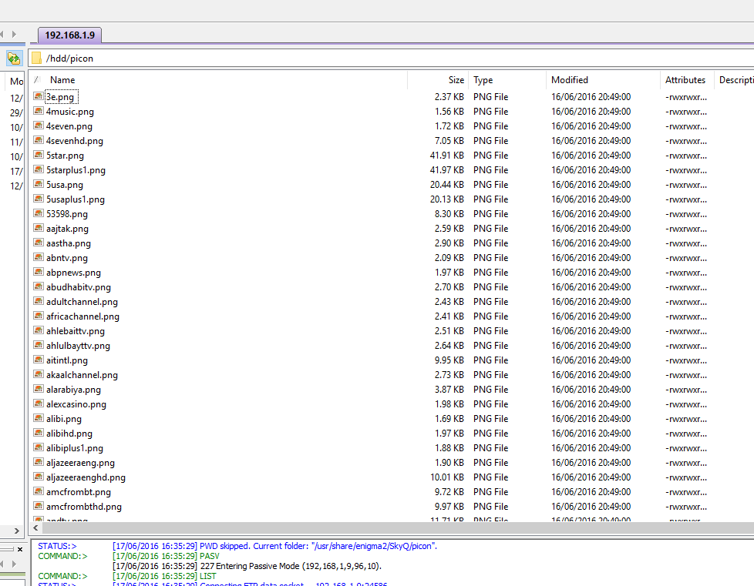Sort files by Size column header

(x=456, y=80)
